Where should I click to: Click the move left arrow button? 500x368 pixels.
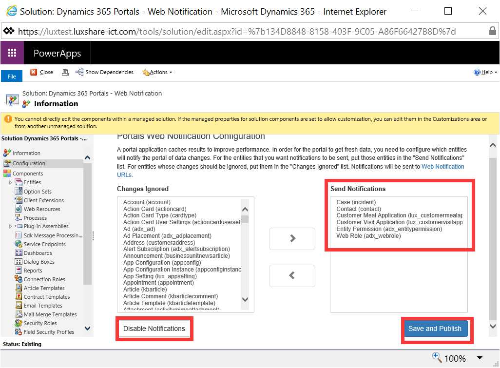click(292, 275)
